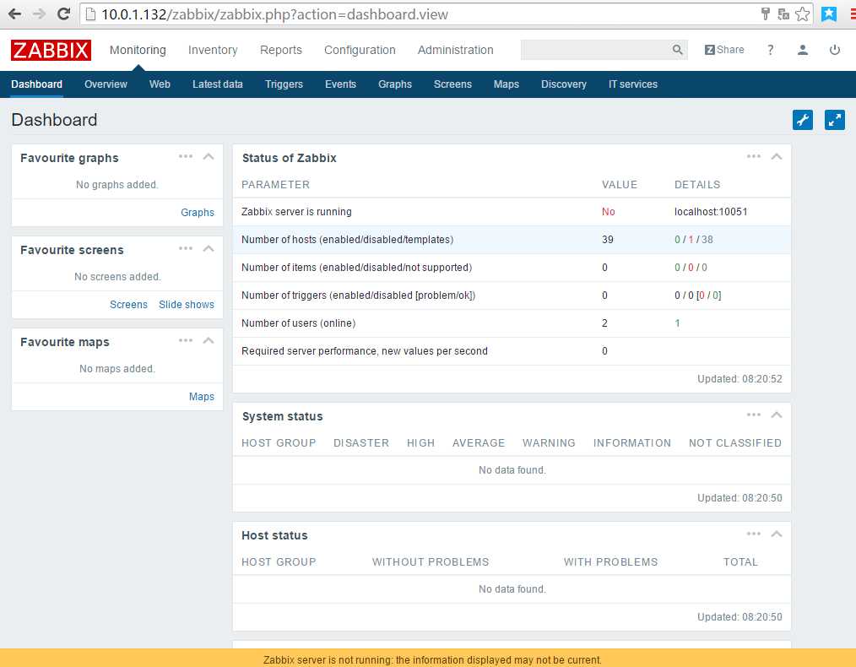Open the help question mark icon
This screenshot has height=667, width=856.
[770, 50]
